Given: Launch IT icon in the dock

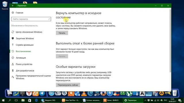Looking at the screenshot, I should 16,94.
